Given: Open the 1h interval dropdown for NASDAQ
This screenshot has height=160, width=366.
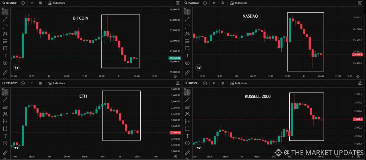Looking at the screenshot, I should pyautogui.click(x=214, y=3).
